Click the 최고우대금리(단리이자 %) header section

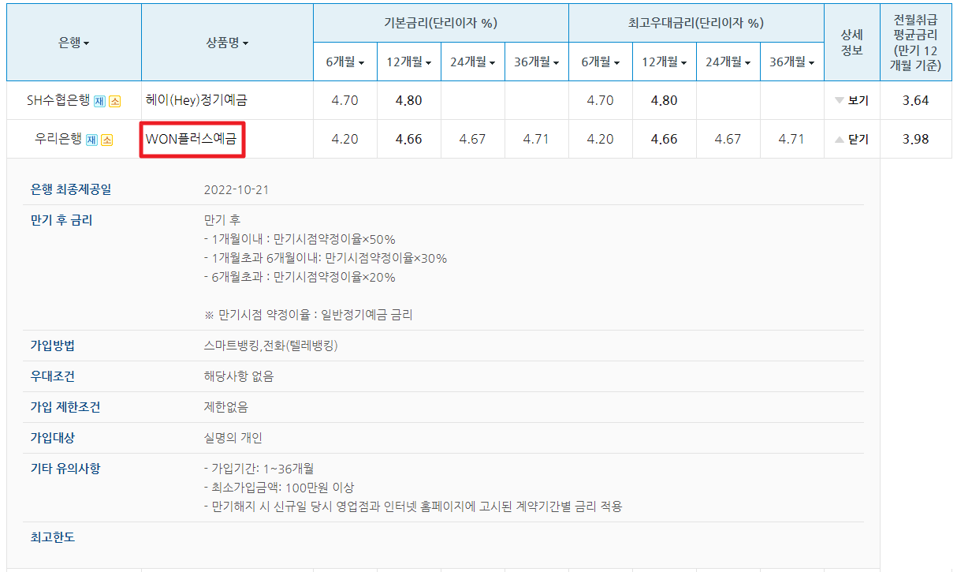point(696,23)
